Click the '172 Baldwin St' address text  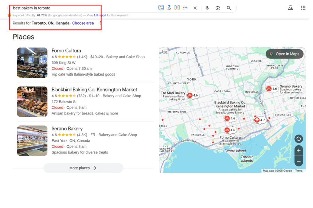(x=64, y=102)
